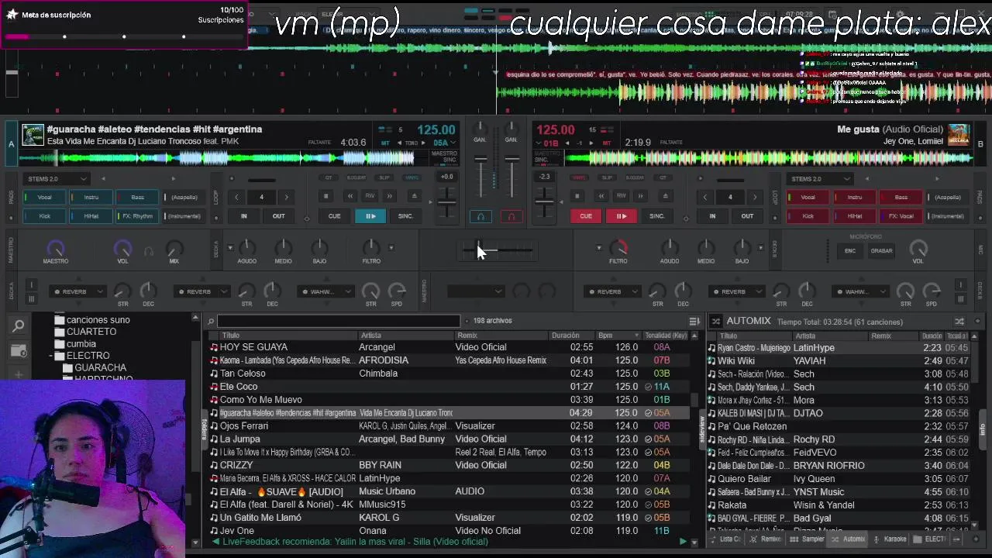Halve deck A loop length arrow
This screenshot has height=558, width=992.
click(236, 197)
